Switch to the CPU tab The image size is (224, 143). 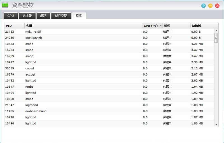[x=11, y=16]
